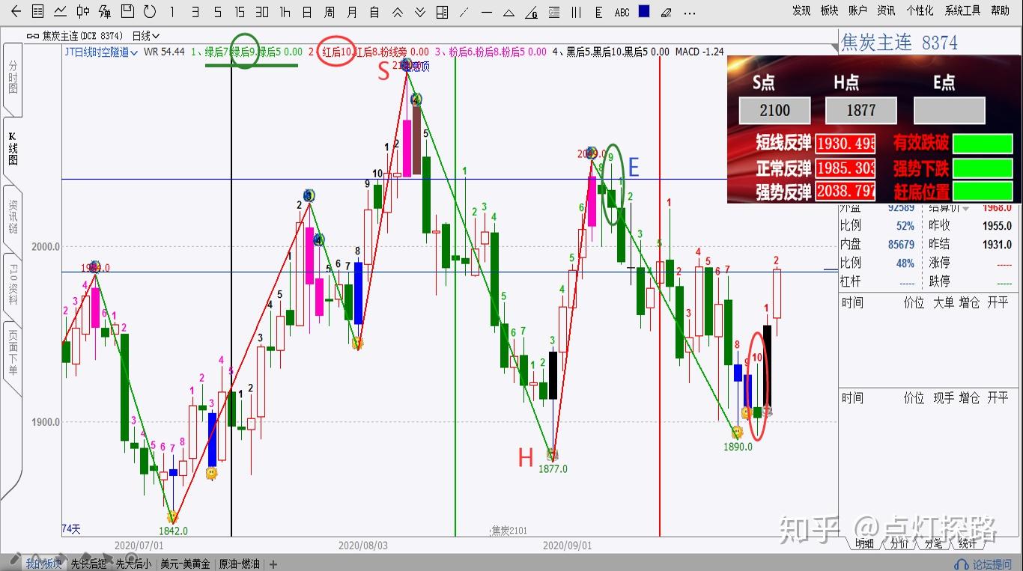The height and width of the screenshot is (571, 1023).
Task: Click the refresh circular arrow icon
Action: [x=150, y=11]
